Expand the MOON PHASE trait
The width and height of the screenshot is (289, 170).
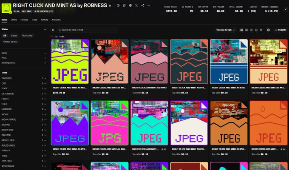(x=24, y=119)
